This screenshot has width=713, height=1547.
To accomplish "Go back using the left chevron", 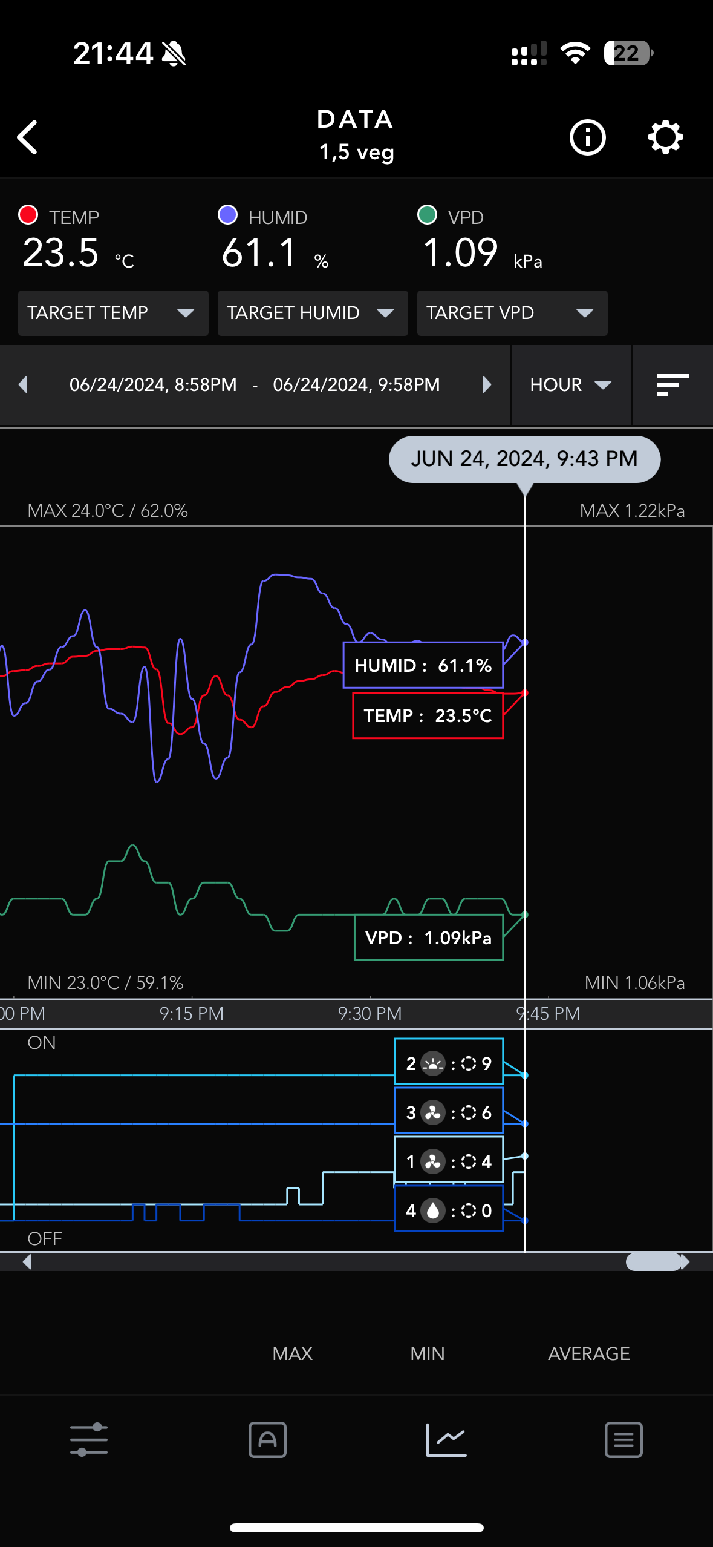I will click(x=28, y=137).
